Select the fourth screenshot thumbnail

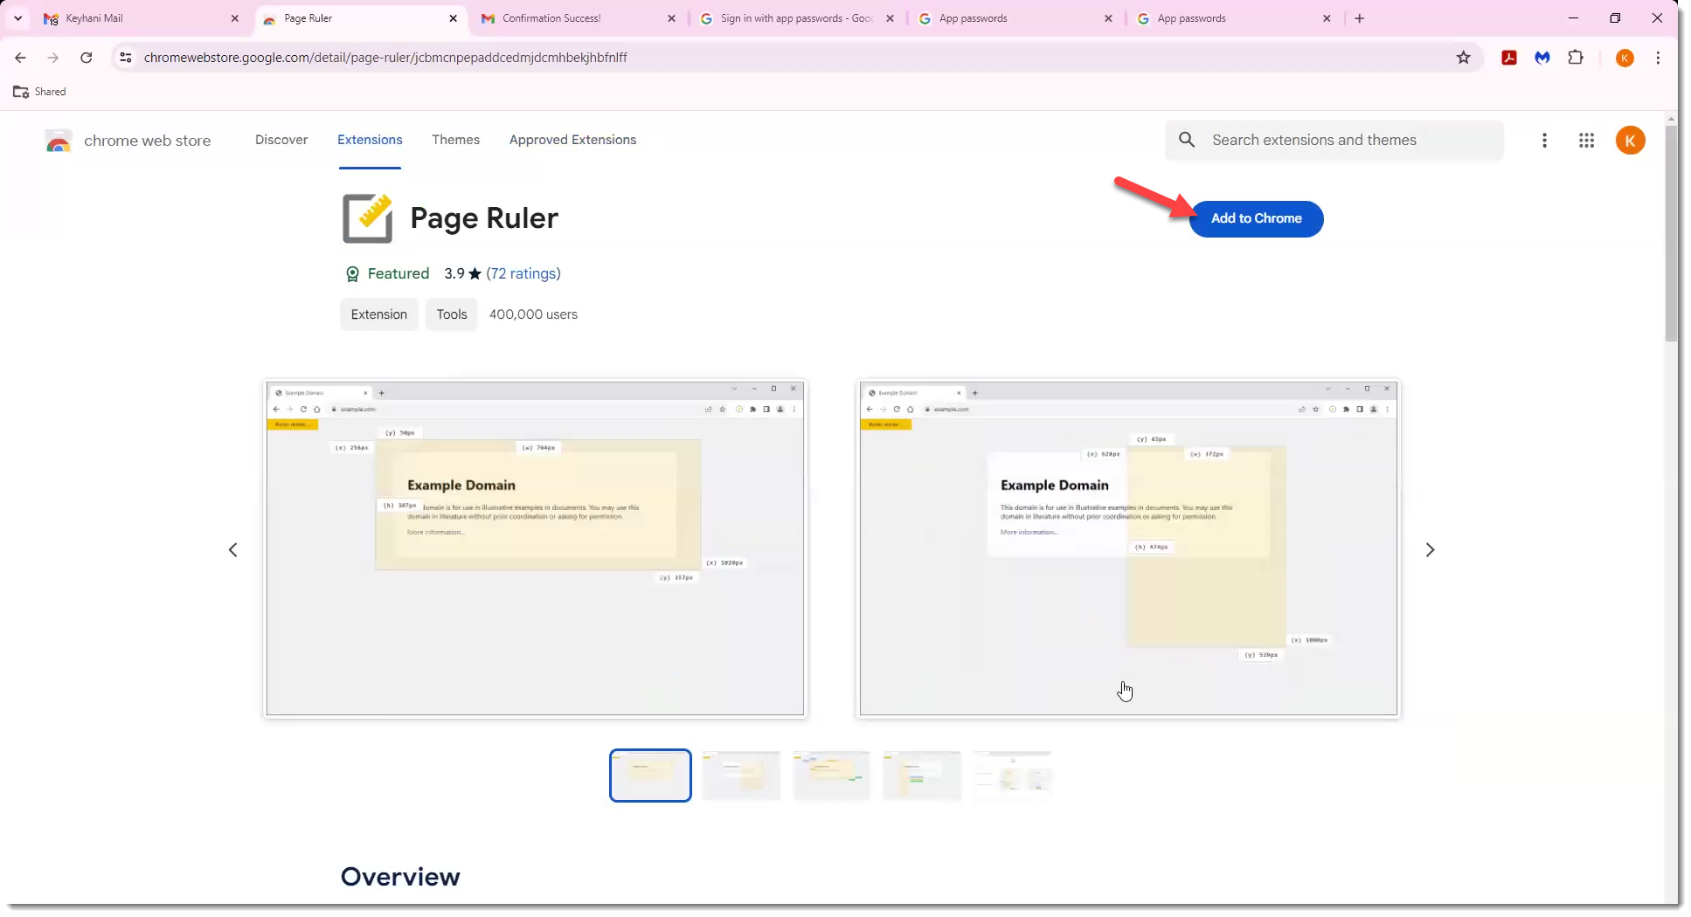[x=922, y=776]
